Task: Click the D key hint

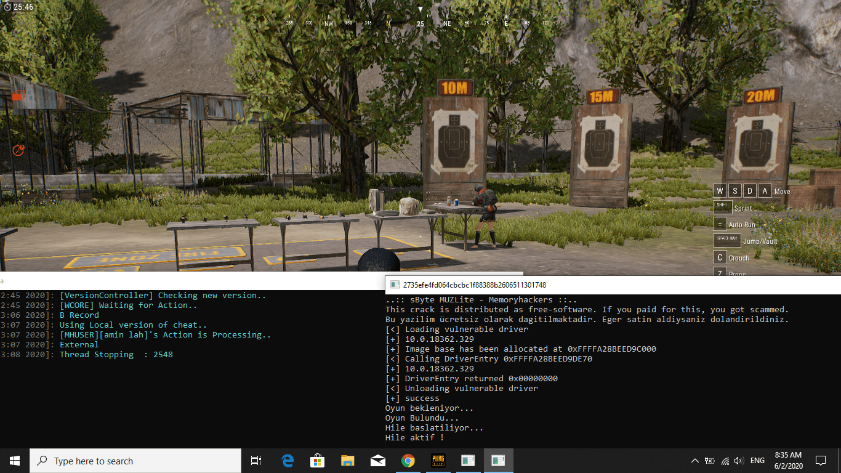Action: [x=750, y=191]
